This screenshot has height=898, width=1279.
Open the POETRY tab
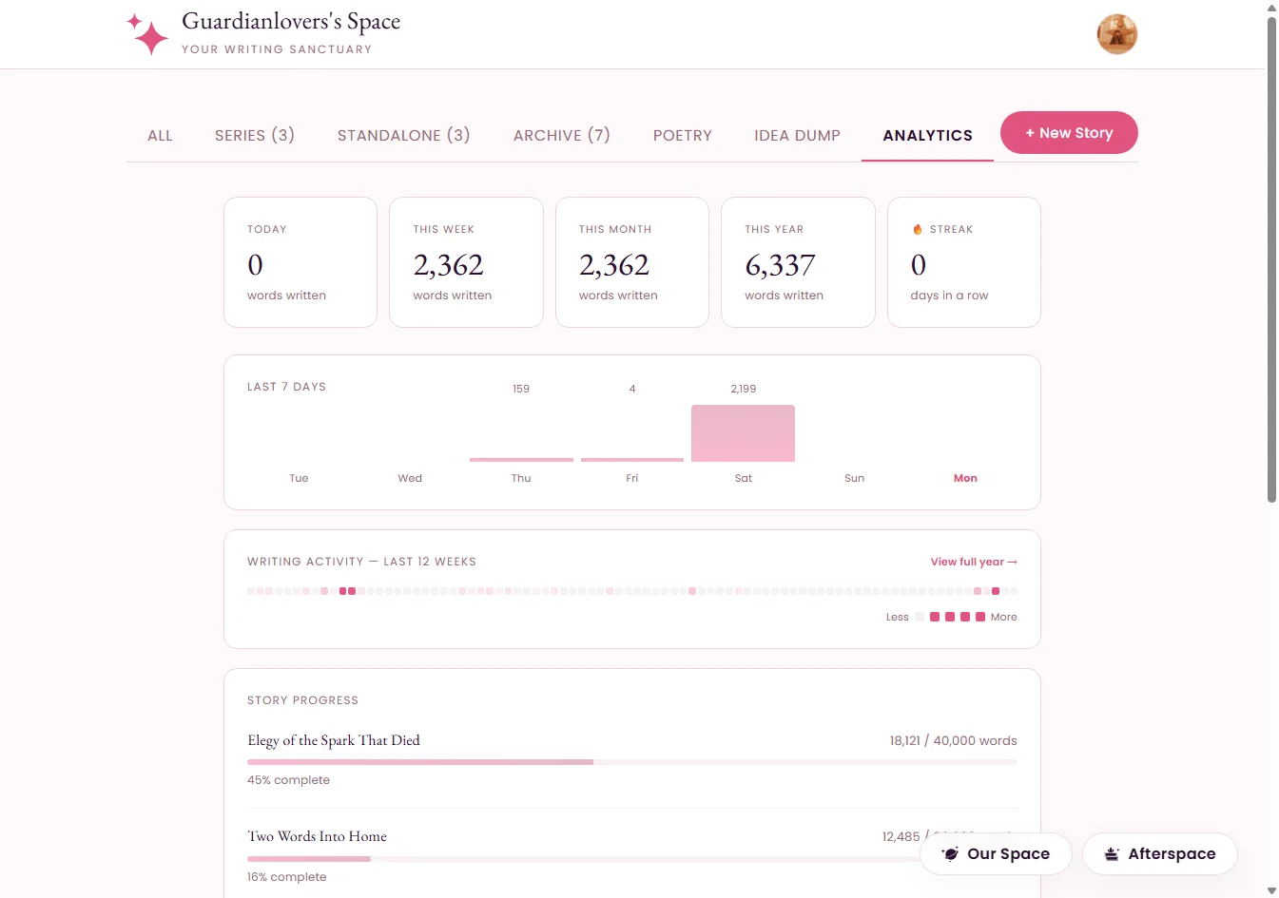pos(683,135)
